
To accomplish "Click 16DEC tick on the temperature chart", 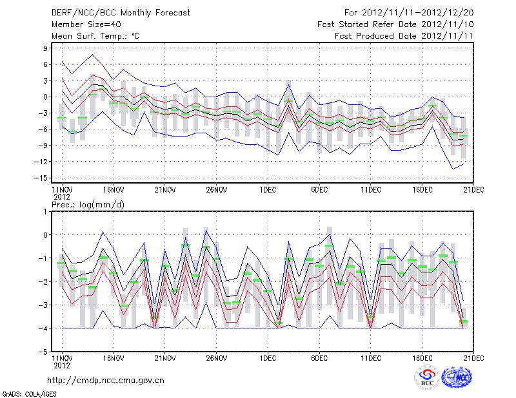I will tap(422, 190).
